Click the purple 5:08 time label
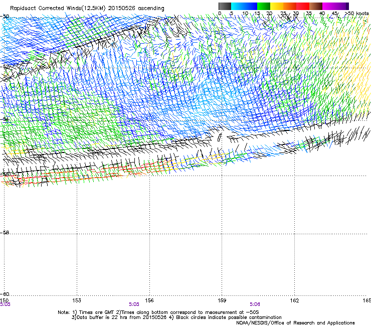371x326 pixels. click(255, 304)
